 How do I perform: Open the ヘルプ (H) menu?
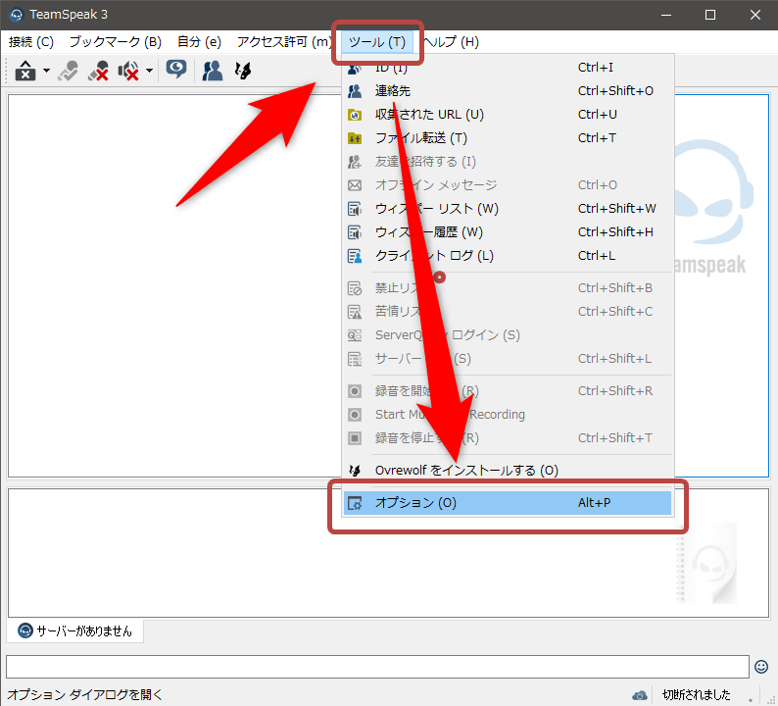451,42
